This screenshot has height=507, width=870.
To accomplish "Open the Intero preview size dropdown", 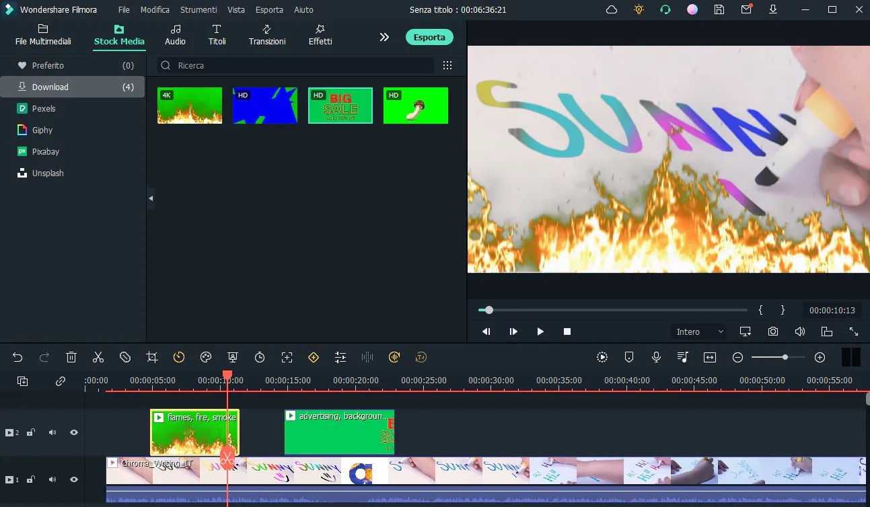I will tap(698, 331).
